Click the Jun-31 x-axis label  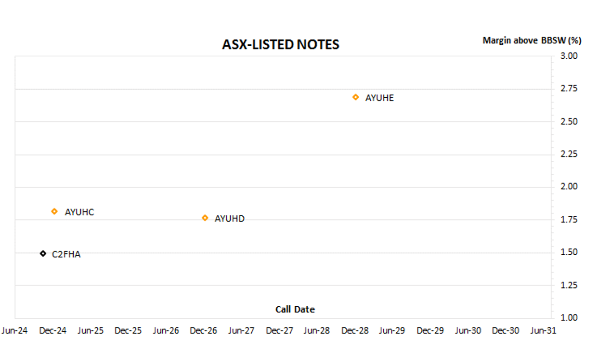point(544,331)
